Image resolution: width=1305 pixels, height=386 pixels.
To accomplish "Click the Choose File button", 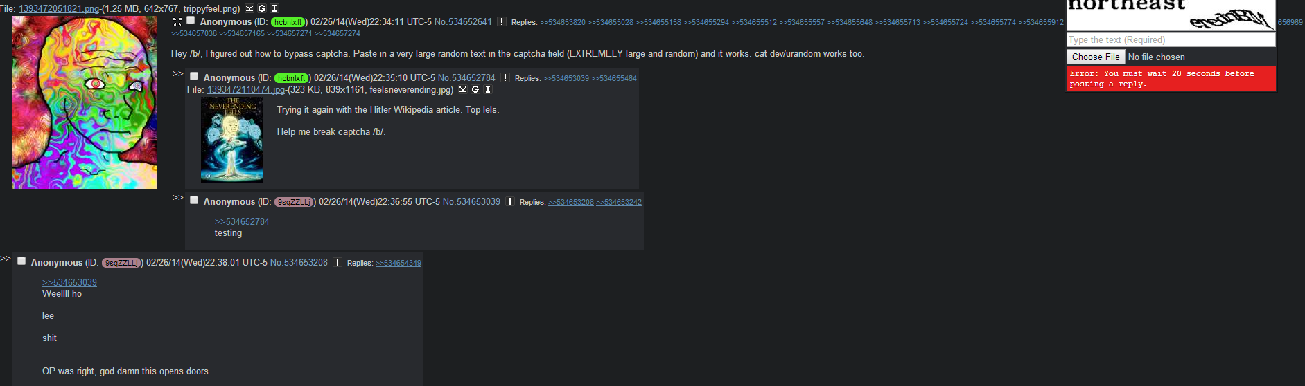I will coord(1096,57).
